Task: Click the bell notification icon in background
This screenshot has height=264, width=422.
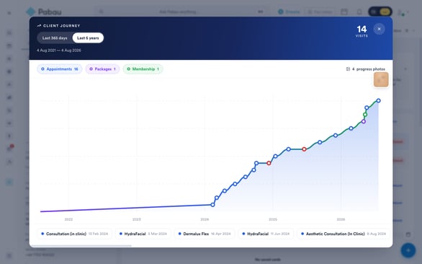Action: coord(359,12)
